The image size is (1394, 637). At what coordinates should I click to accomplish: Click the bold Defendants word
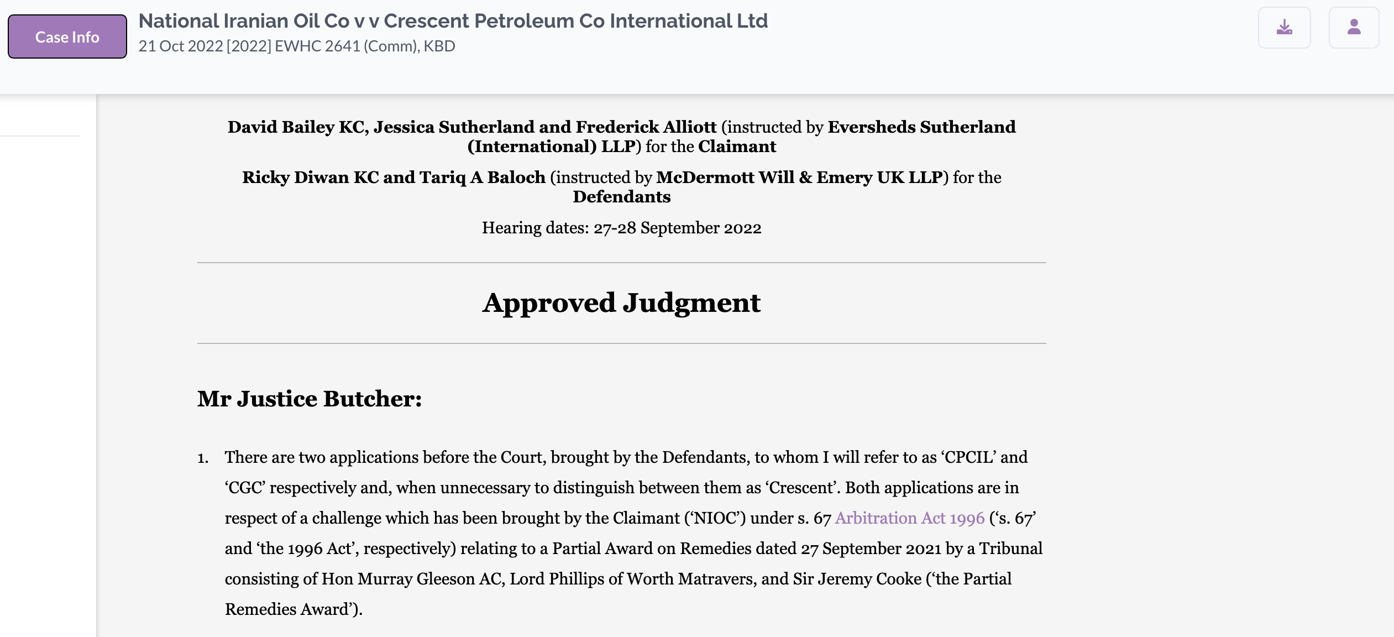click(x=621, y=197)
